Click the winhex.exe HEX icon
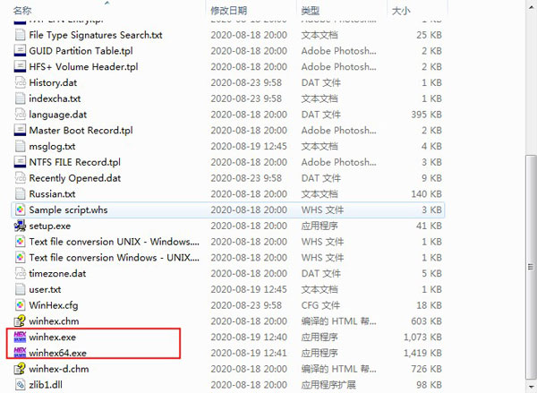 click(20, 337)
